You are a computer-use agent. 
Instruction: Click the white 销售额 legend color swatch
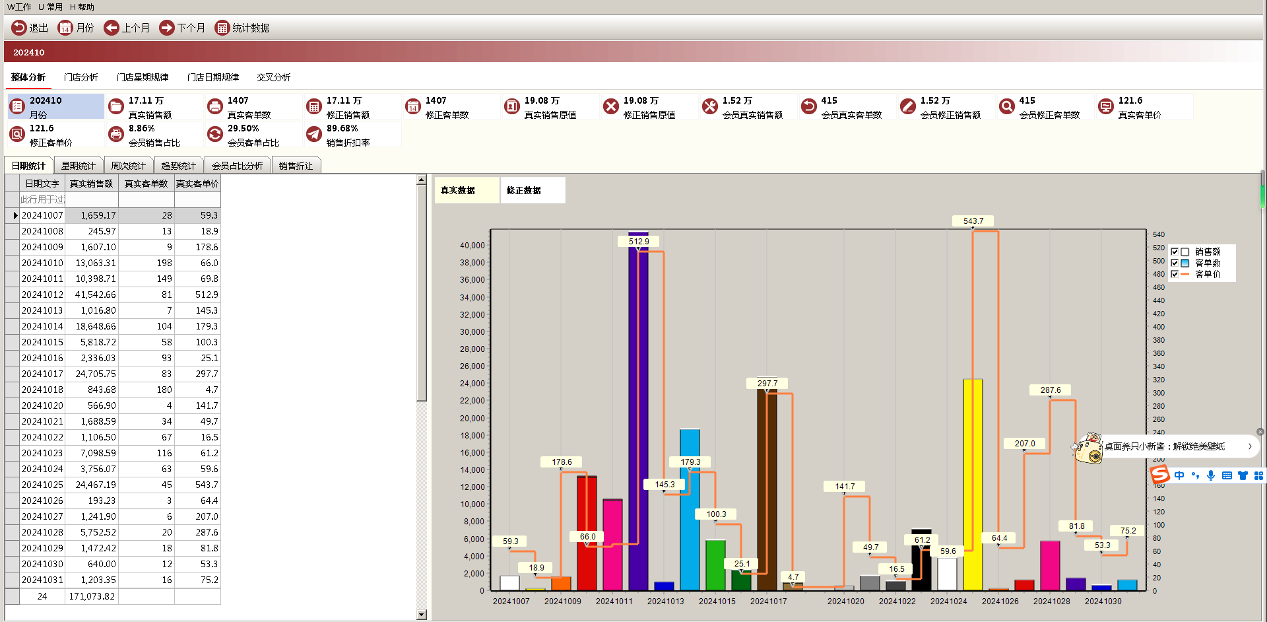(1185, 252)
